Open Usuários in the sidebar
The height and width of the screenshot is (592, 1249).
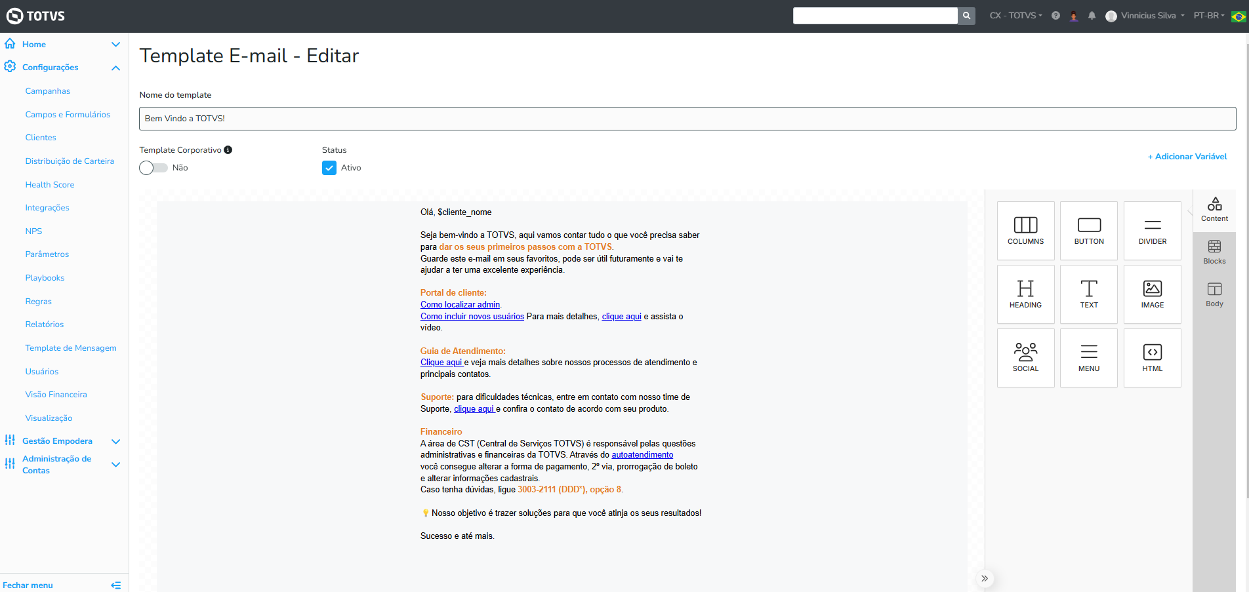42,372
